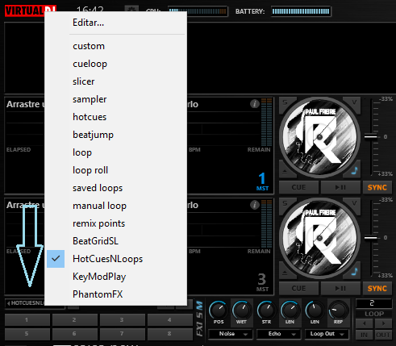
Task: Switch to the M tab beside FX1
Action: 199,305
